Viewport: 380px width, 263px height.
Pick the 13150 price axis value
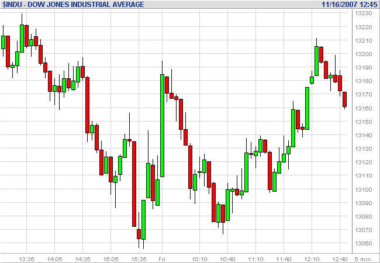pyautogui.click(x=363, y=122)
